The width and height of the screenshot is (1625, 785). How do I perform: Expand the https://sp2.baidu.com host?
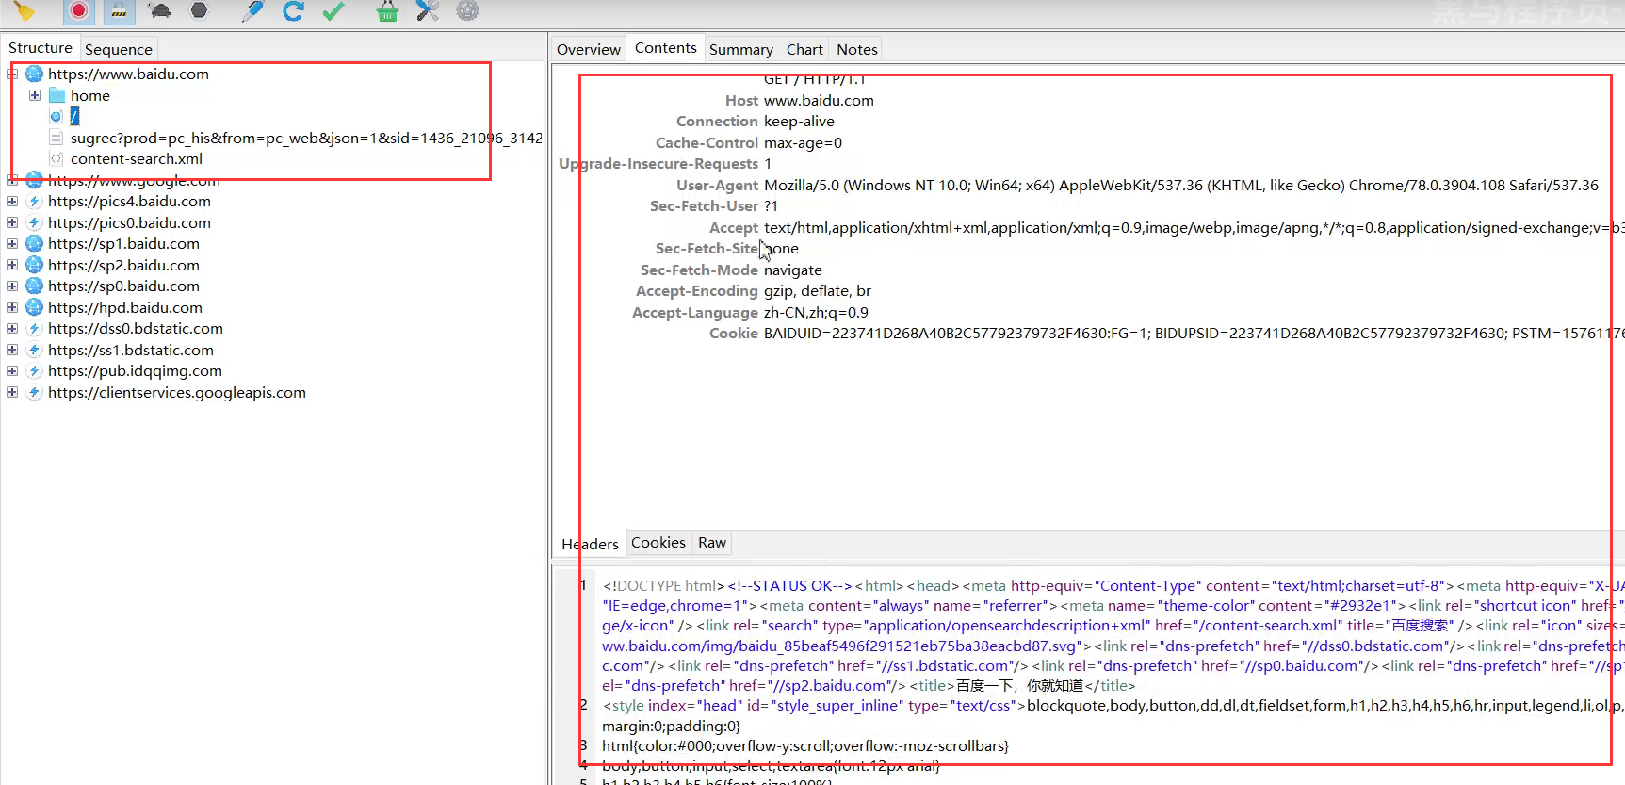tap(12, 265)
